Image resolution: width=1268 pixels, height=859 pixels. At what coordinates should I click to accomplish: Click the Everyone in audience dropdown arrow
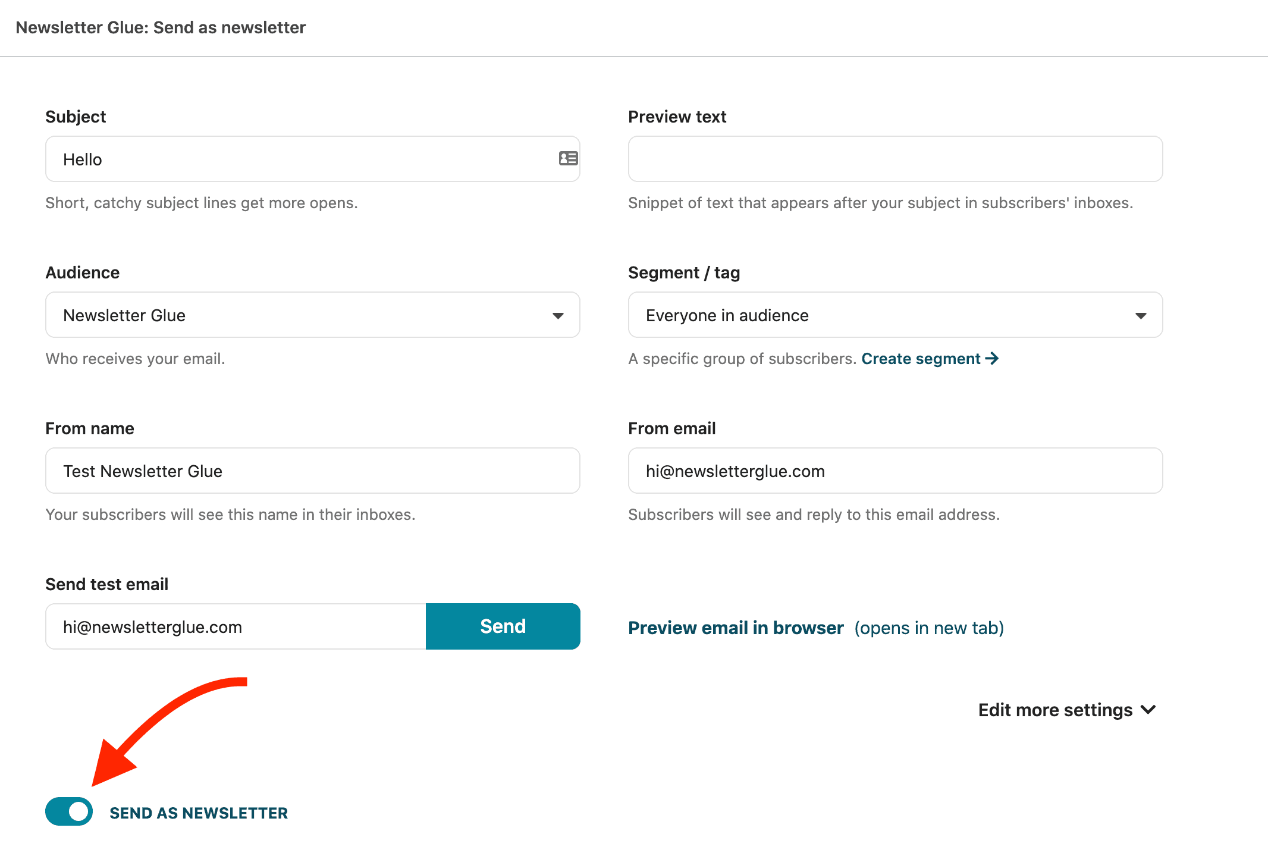coord(1141,316)
